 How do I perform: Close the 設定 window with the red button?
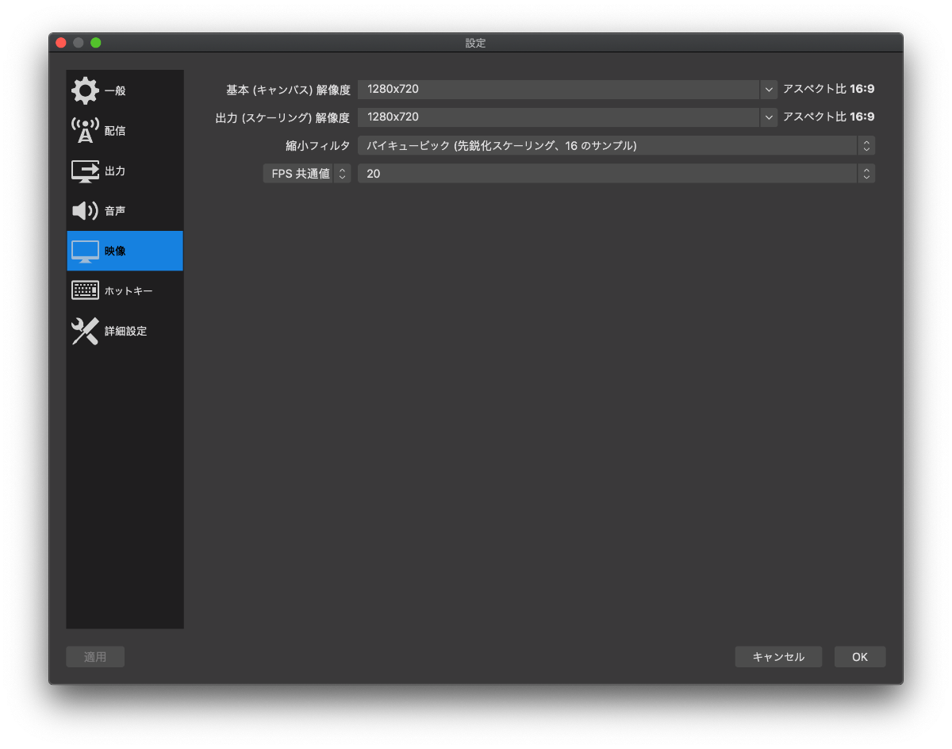61,43
